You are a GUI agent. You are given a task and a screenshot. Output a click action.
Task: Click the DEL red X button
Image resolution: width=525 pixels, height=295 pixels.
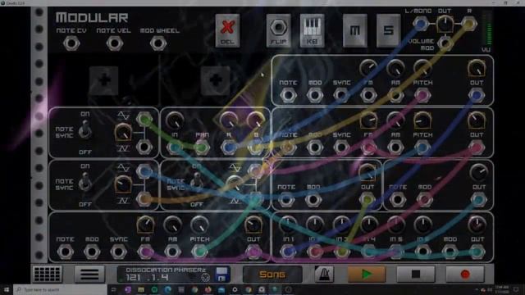click(x=227, y=30)
